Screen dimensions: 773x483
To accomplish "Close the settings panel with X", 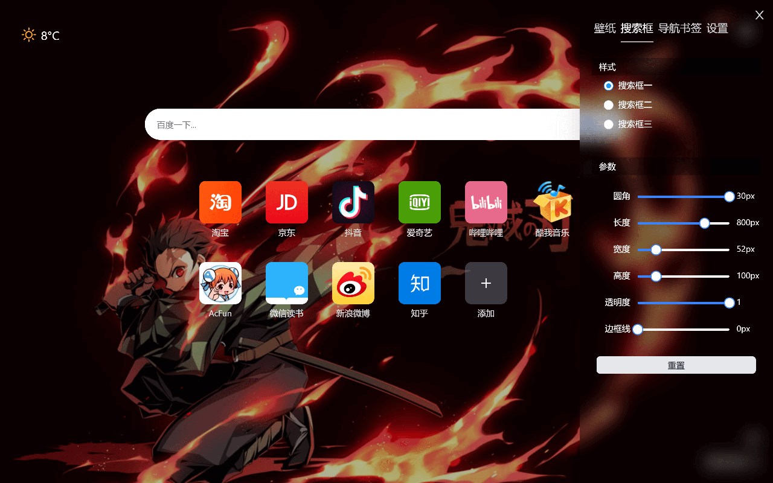I will pyautogui.click(x=759, y=15).
